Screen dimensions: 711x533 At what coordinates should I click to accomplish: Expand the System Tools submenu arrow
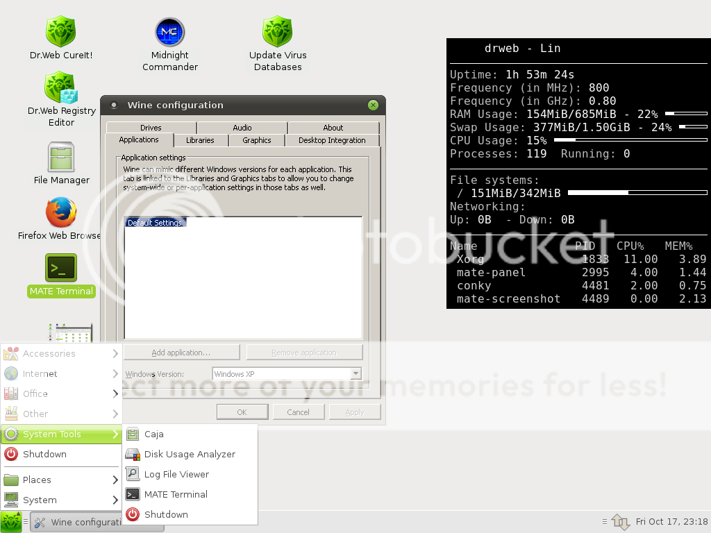115,434
